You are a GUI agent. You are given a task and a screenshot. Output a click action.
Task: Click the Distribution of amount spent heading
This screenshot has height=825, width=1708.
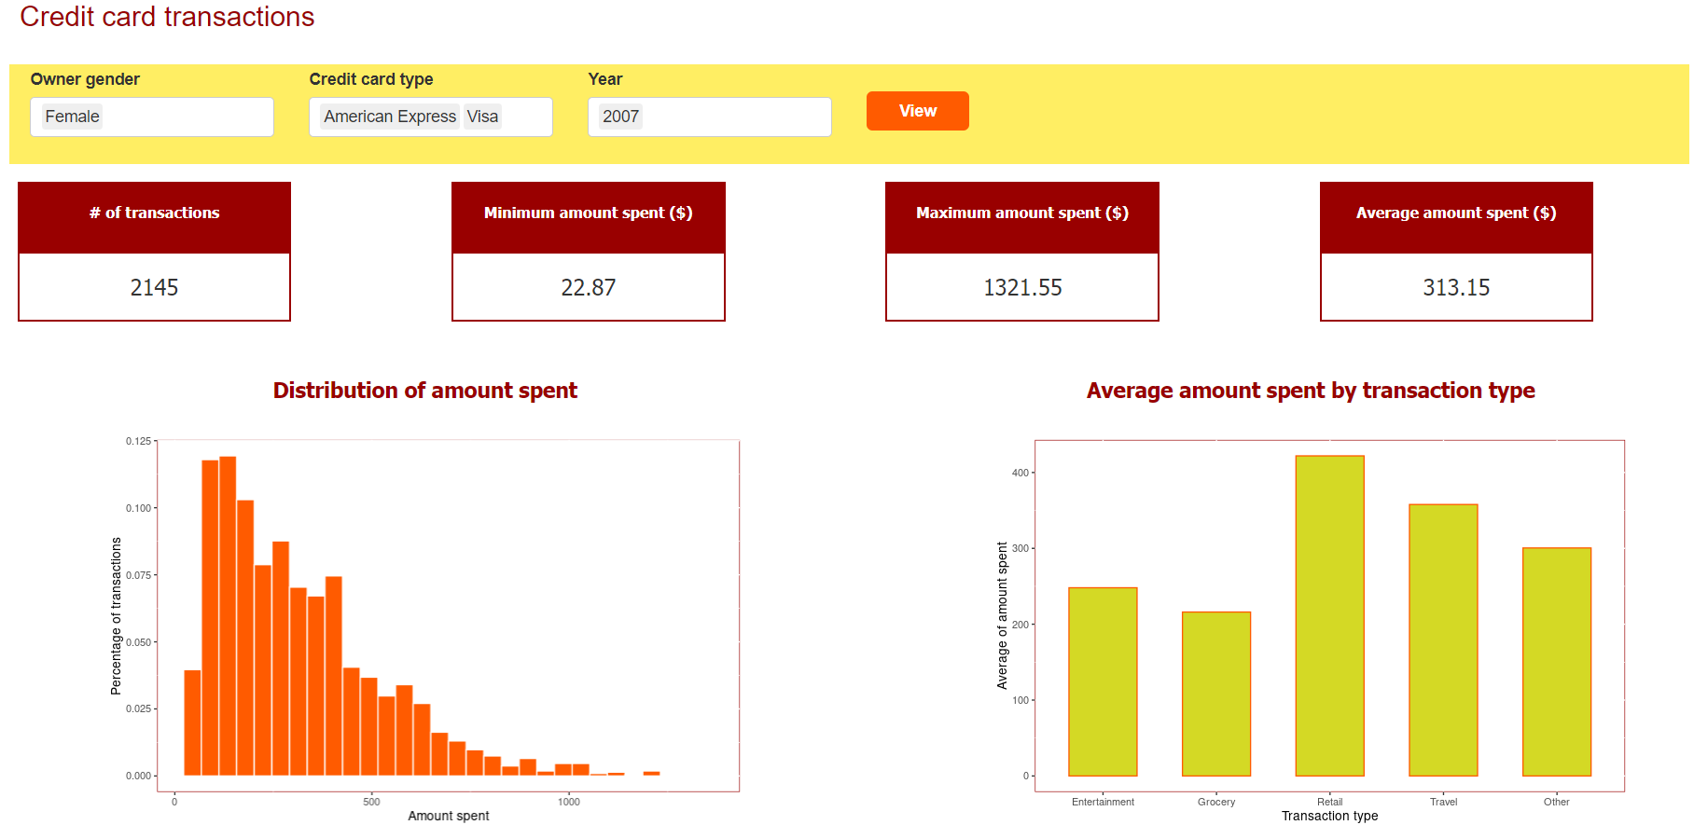click(424, 391)
